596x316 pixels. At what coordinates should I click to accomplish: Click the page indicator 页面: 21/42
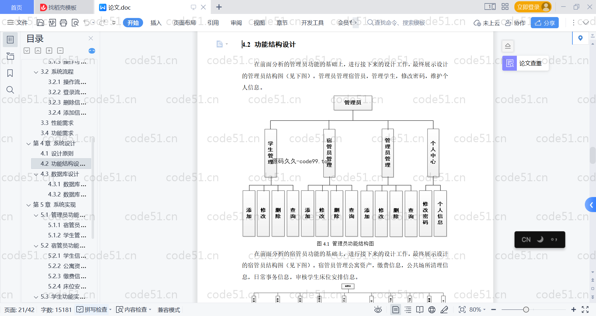pos(20,309)
